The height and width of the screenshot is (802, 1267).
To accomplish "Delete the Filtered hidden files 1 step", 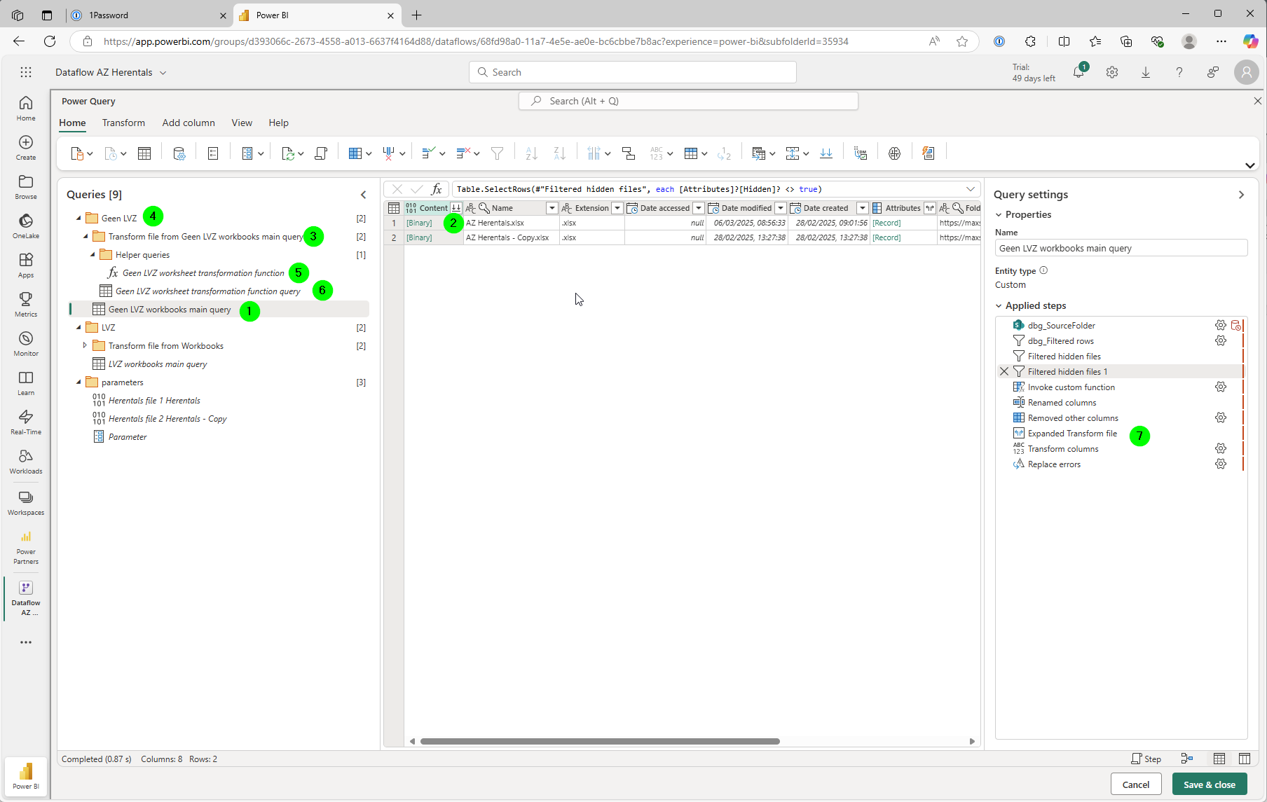I will point(1004,371).
